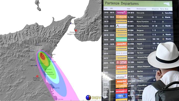Click the yellow ash zone on the map
Viewport: 179px width, 101px height.
[46, 63]
